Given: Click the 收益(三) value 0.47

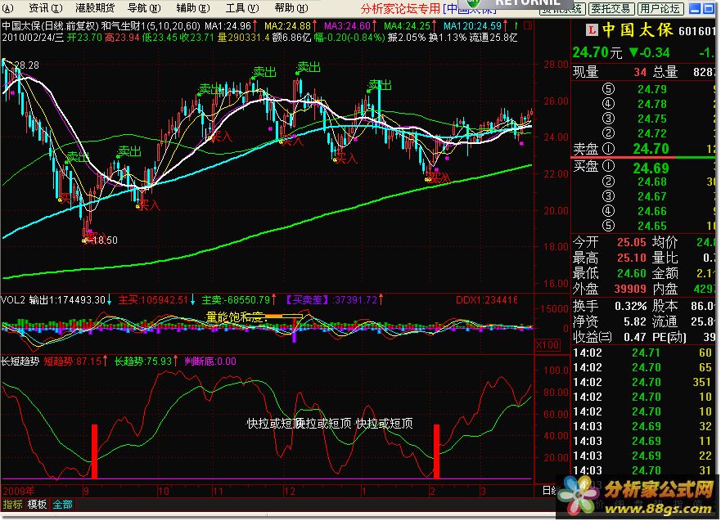Looking at the screenshot, I should 635,337.
